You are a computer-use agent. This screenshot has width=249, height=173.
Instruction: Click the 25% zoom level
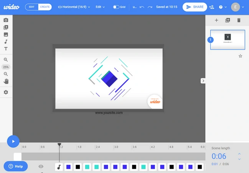pos(6,67)
